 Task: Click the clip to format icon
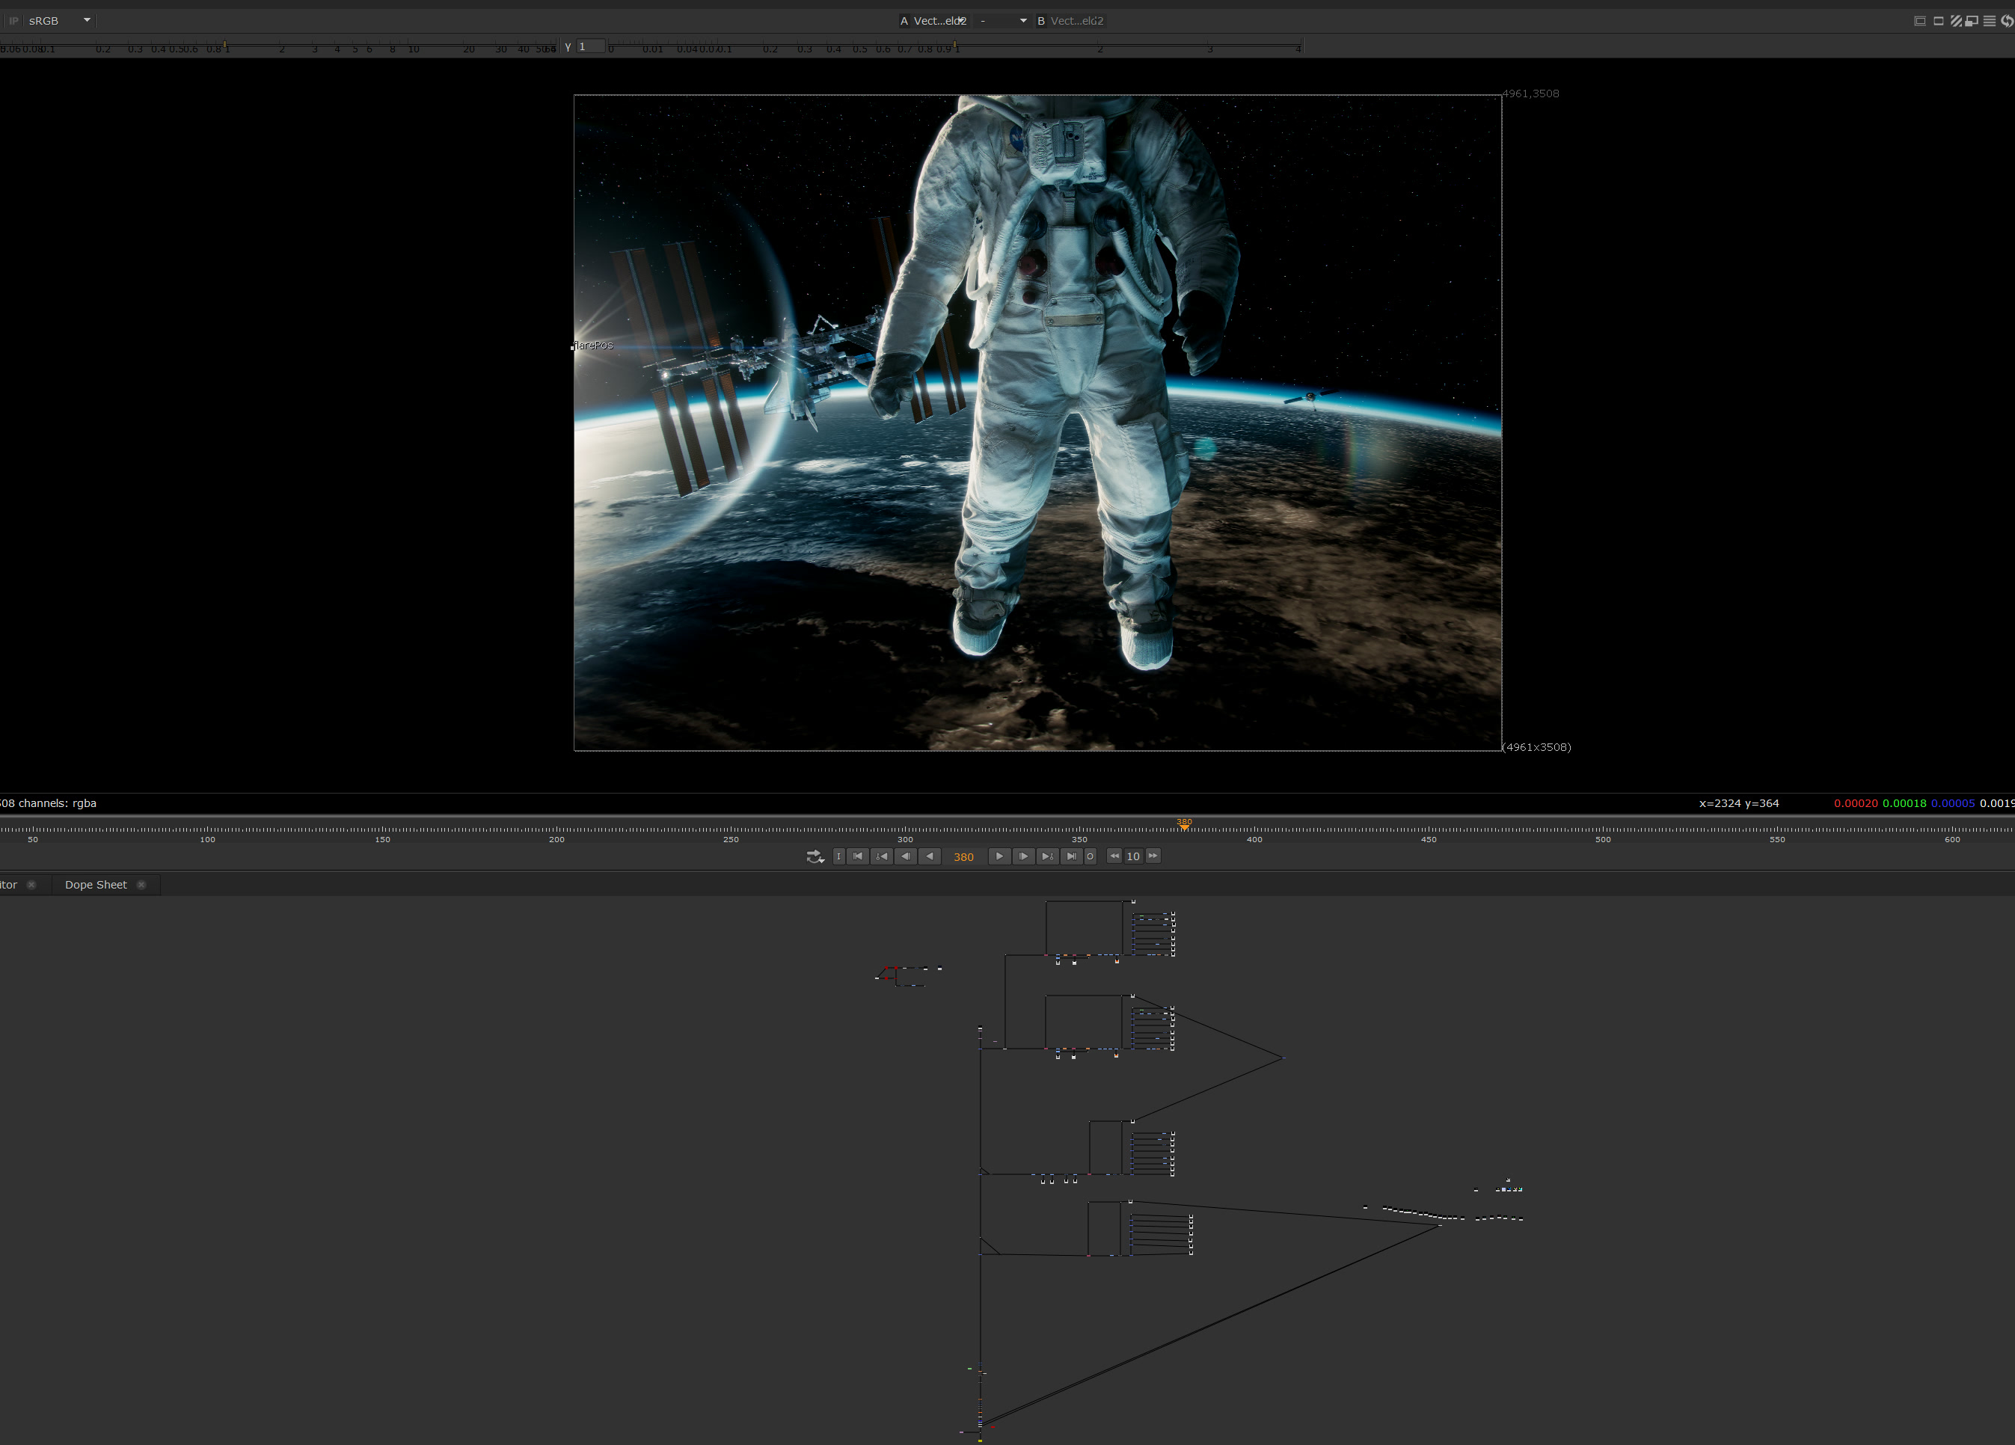tap(1920, 20)
